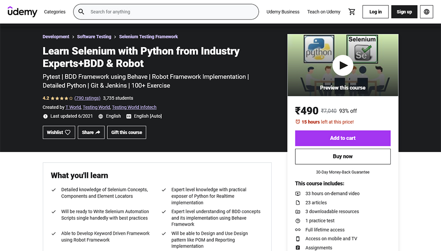
Task: Click the search magnifier icon
Action: tap(81, 12)
